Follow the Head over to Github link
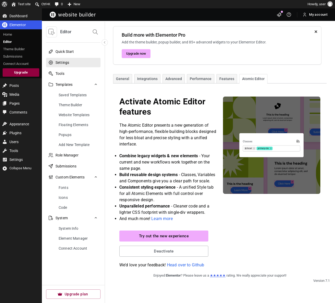The image size is (335, 303). pos(186,265)
